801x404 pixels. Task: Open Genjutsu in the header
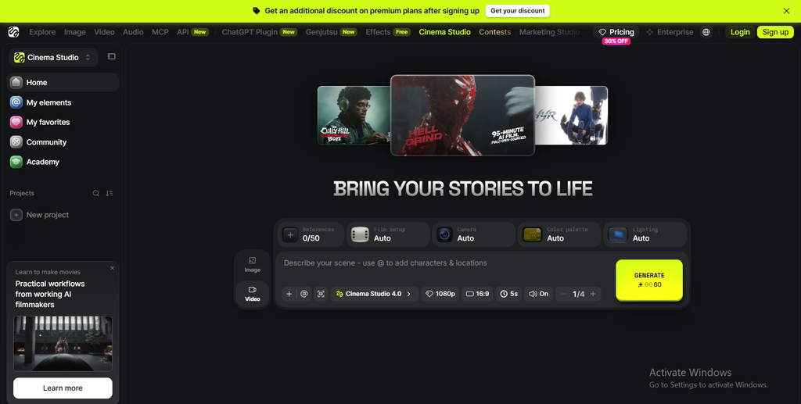point(331,32)
